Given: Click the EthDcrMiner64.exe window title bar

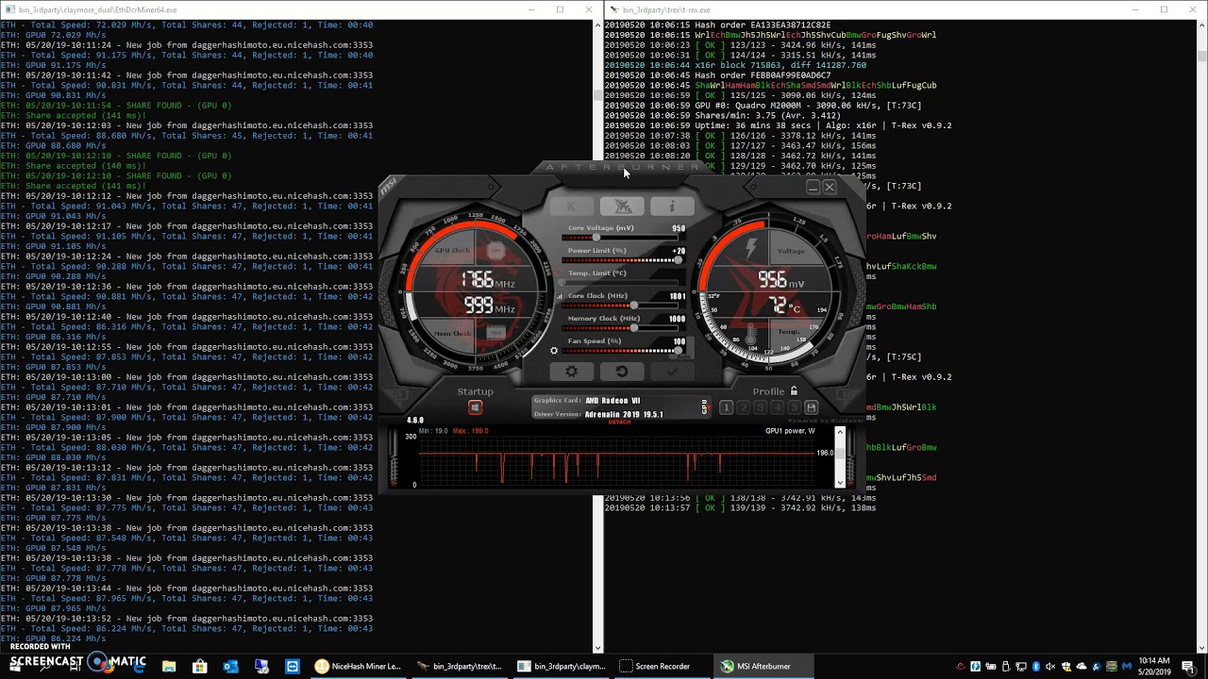Looking at the screenshot, I should pyautogui.click(x=300, y=9).
